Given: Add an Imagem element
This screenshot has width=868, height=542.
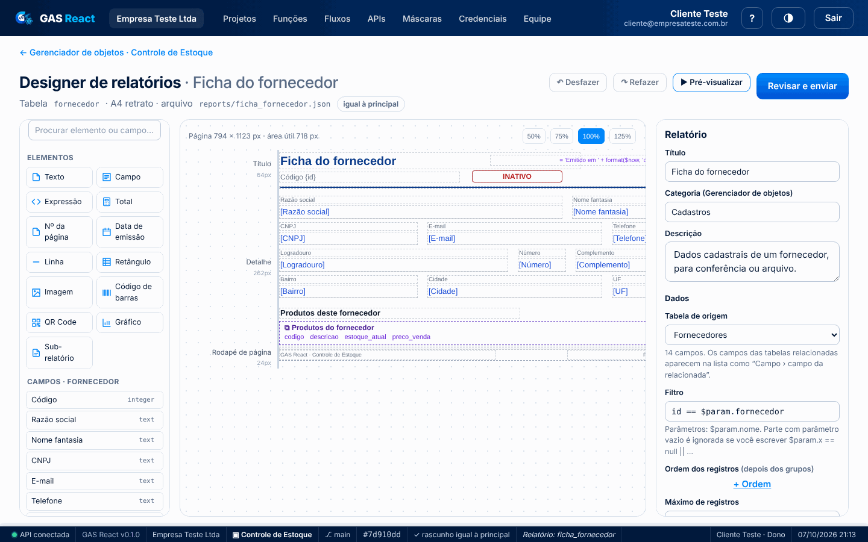Looking at the screenshot, I should pos(59,292).
